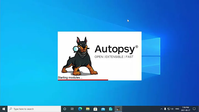Image resolution: width=199 pixels, height=112 pixels.
Task: Switch input language via ENG indicator
Action: coord(177,109)
